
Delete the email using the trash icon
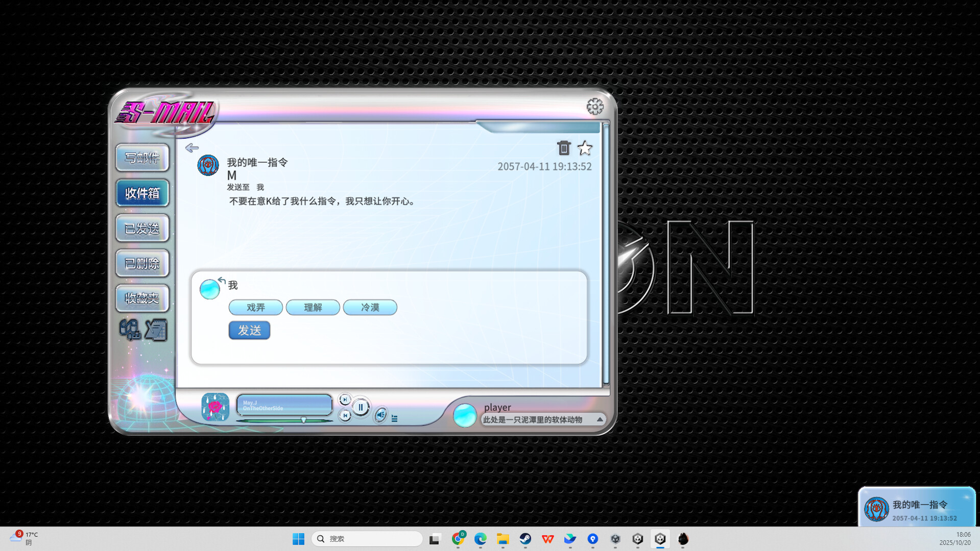tap(563, 148)
